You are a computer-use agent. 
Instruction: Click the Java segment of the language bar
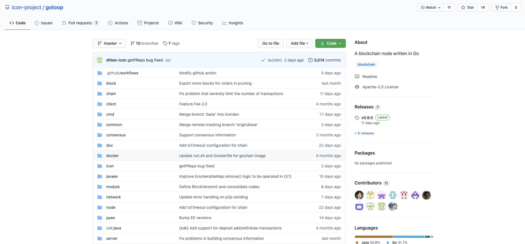point(374,237)
